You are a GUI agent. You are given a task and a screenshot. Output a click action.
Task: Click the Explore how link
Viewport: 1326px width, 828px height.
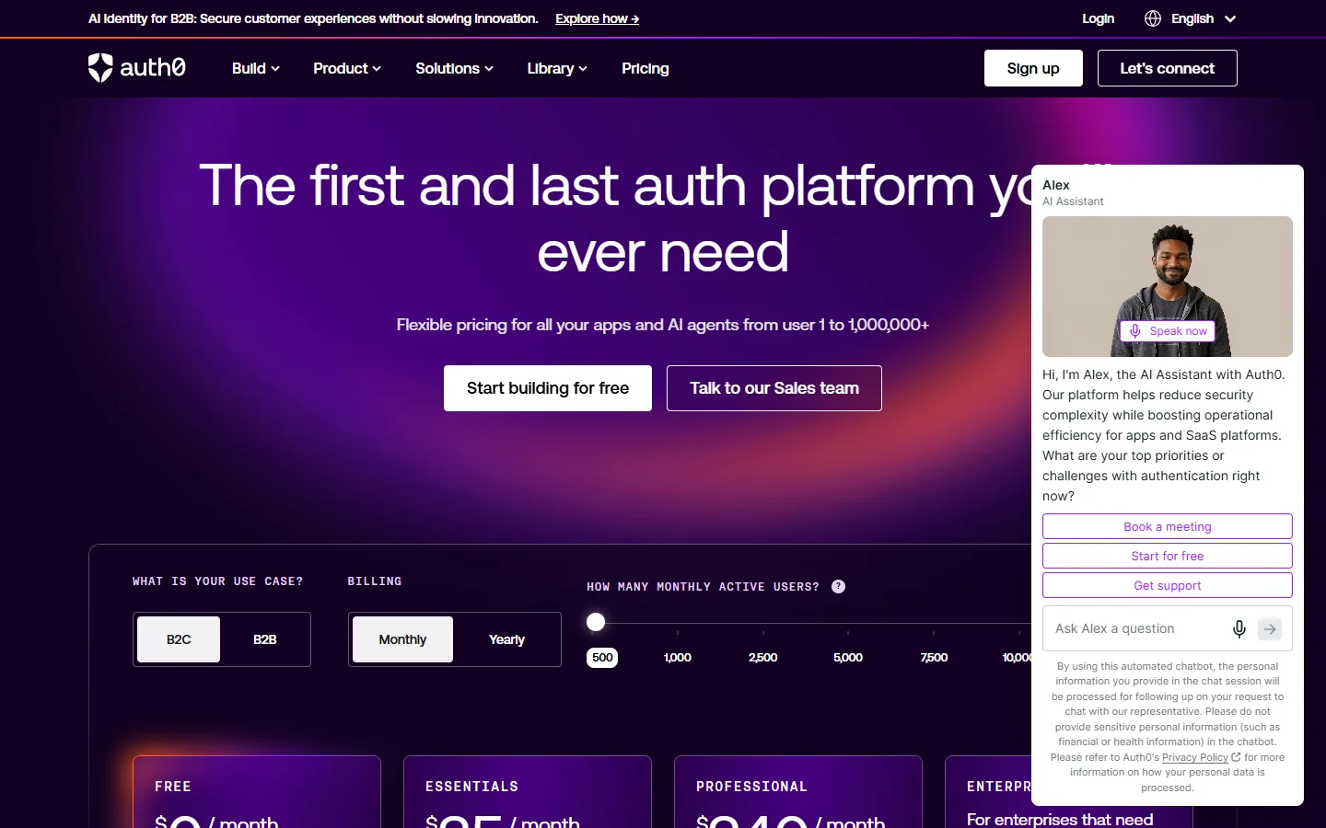[x=597, y=18]
